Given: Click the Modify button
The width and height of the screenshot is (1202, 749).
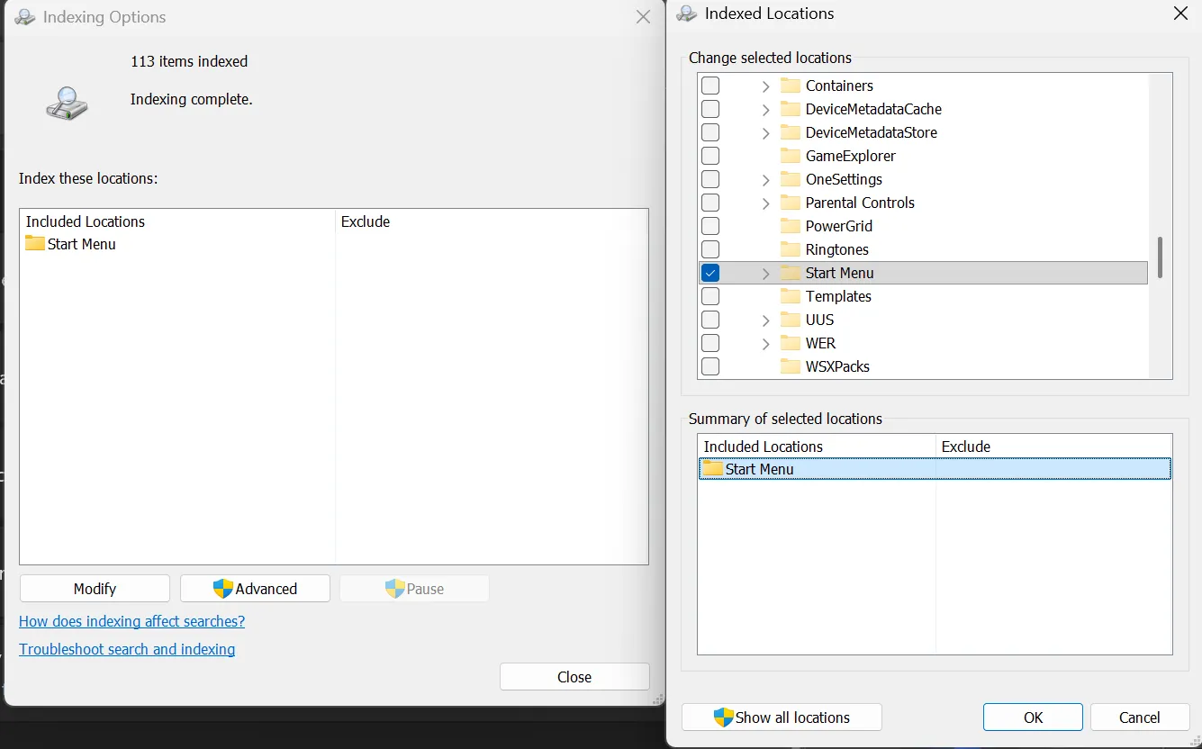Looking at the screenshot, I should tap(95, 589).
